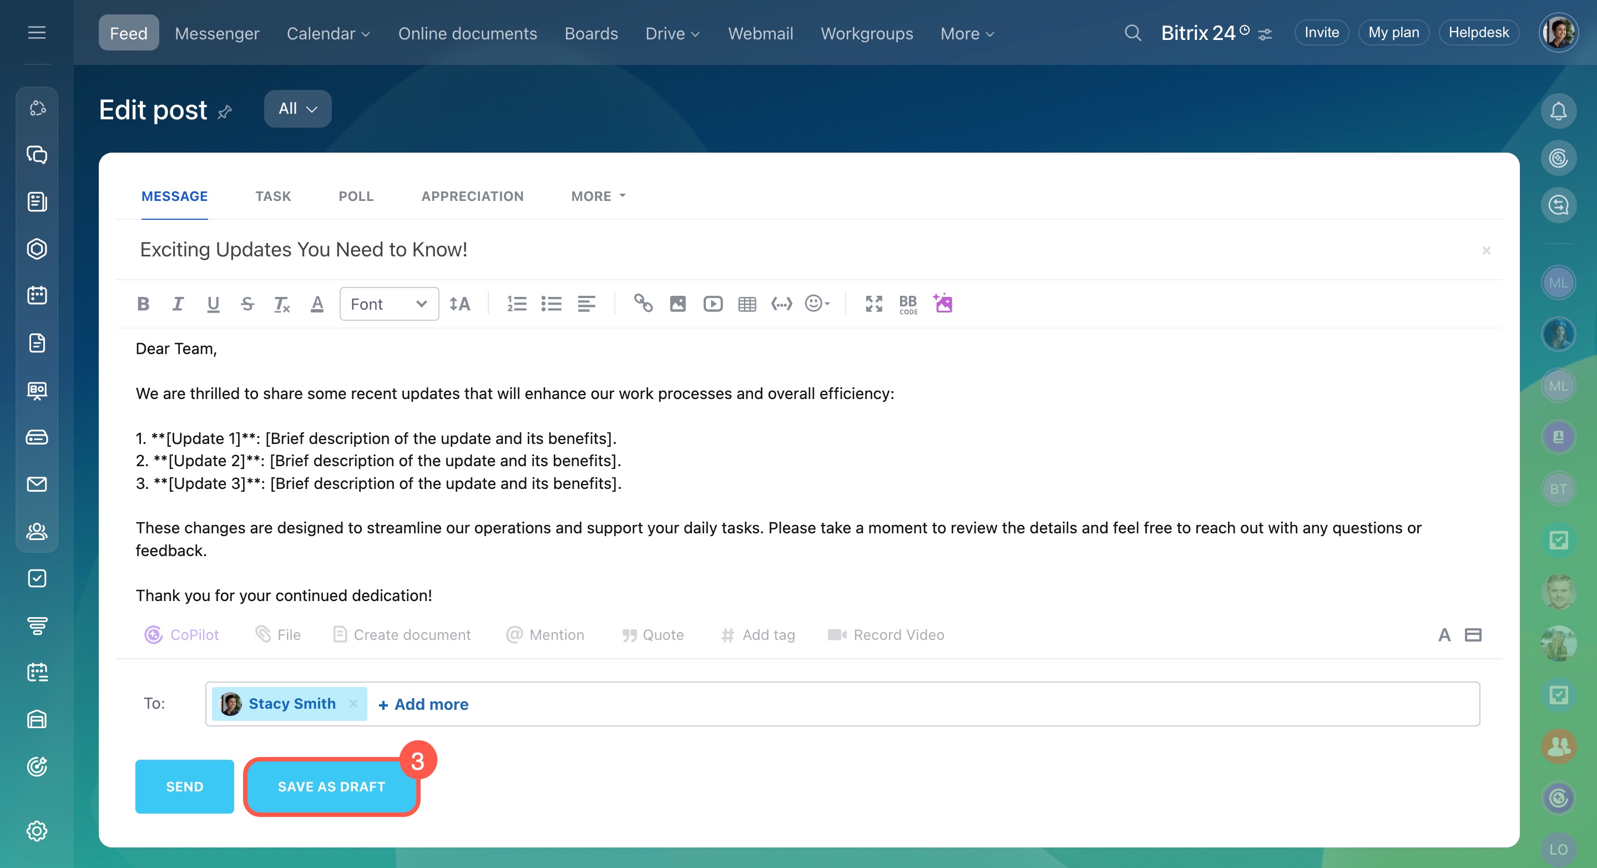Choose text color with A icon
This screenshot has height=868, width=1597.
coord(317,304)
